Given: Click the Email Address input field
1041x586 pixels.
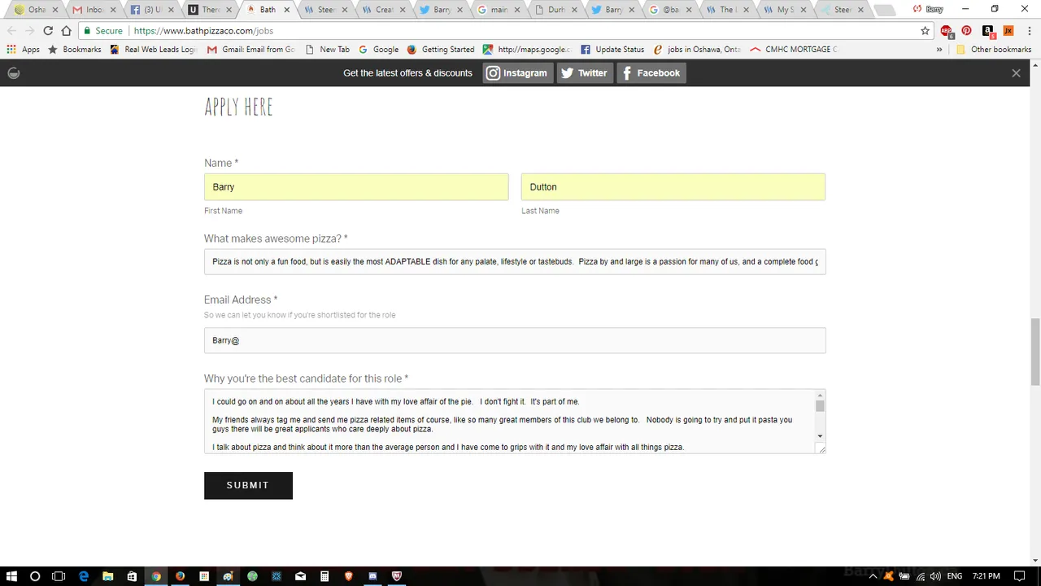Looking at the screenshot, I should pyautogui.click(x=515, y=340).
